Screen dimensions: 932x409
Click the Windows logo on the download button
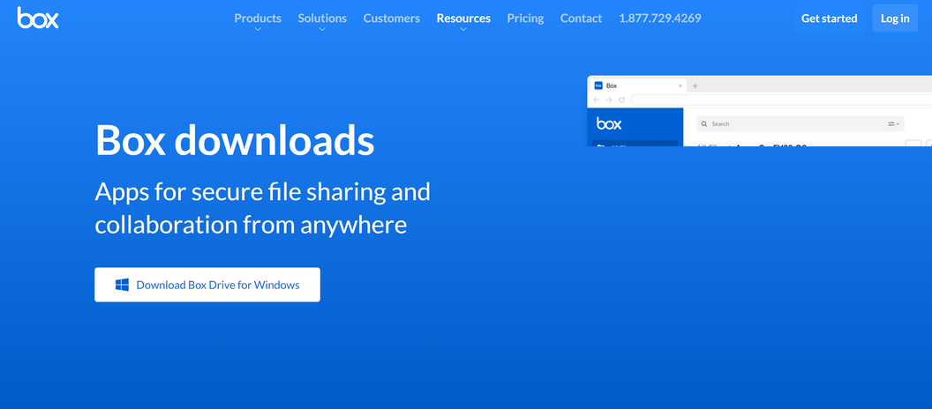(x=122, y=285)
